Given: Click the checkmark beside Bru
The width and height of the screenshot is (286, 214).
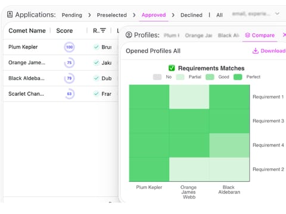Looking at the screenshot, I should click(97, 47).
